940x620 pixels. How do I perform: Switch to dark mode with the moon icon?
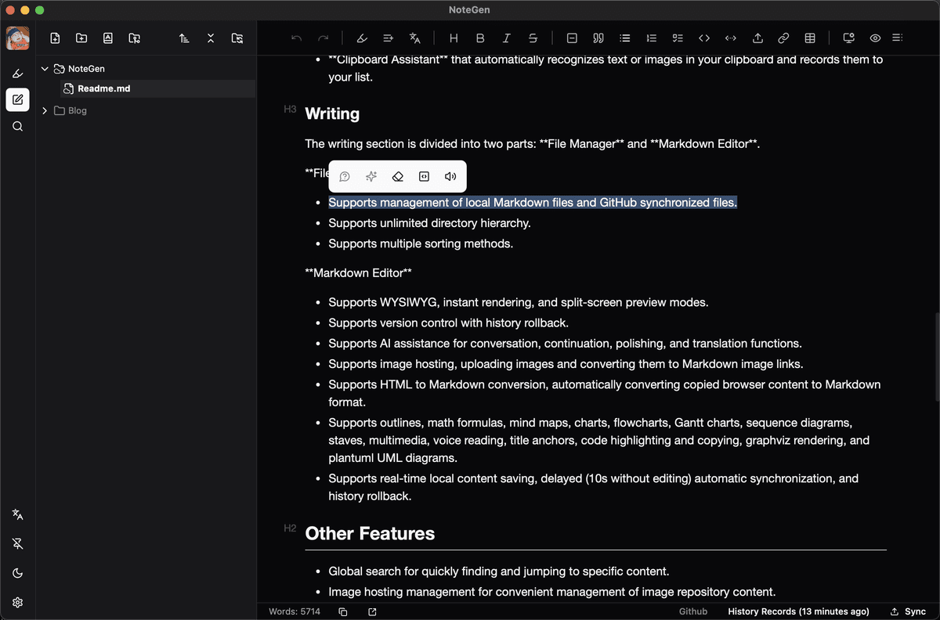point(17,572)
